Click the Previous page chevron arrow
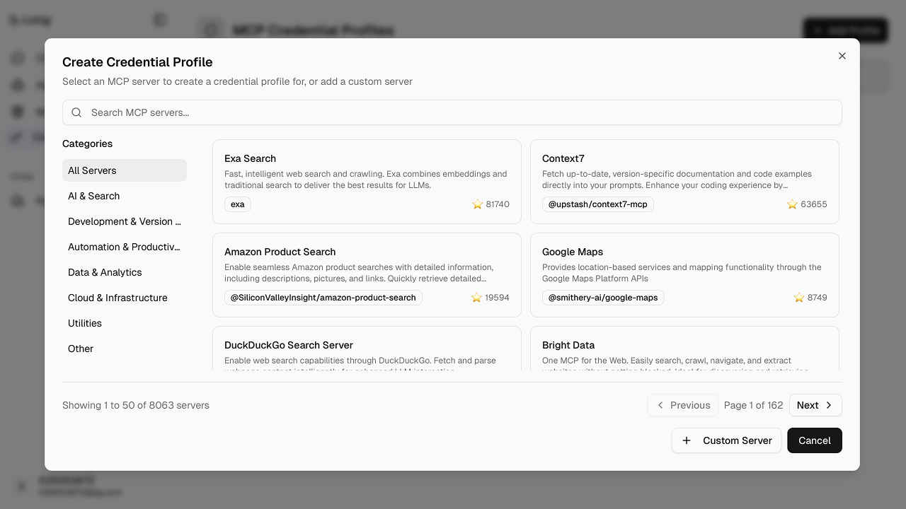This screenshot has height=509, width=906. point(660,405)
